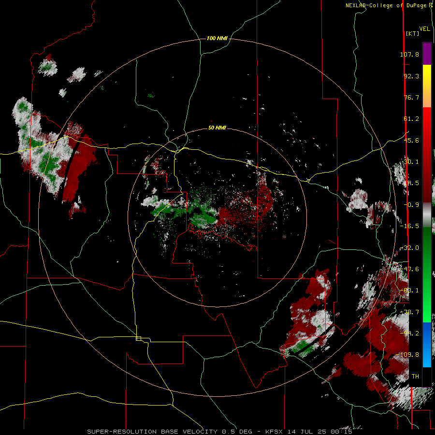
Task: Click the -32.0 velocity scale value
Action: [x=409, y=248]
